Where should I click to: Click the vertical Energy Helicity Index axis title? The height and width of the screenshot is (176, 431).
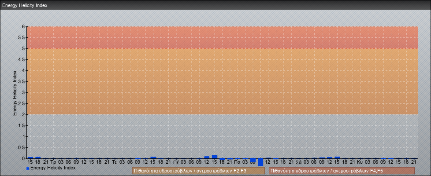point(15,93)
